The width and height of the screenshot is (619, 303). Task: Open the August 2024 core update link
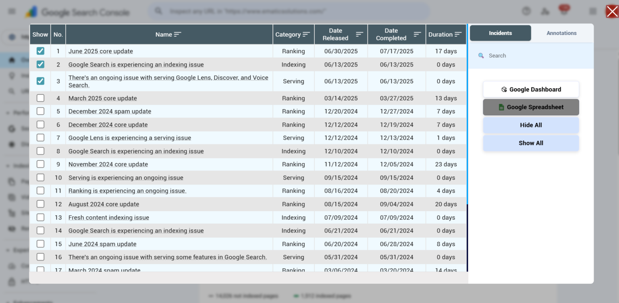tap(104, 204)
